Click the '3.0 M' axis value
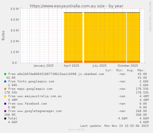 tap(14, 30)
